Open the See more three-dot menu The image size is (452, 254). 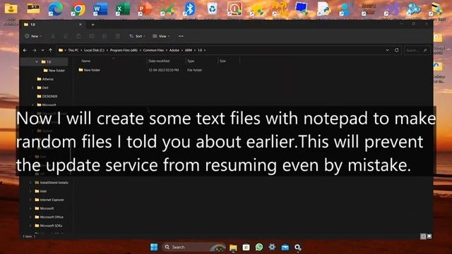tap(181, 36)
